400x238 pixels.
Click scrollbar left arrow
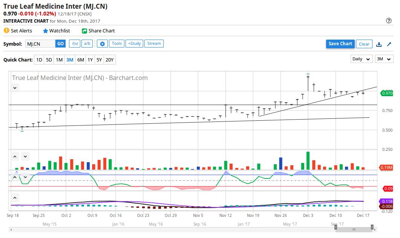click(11, 230)
